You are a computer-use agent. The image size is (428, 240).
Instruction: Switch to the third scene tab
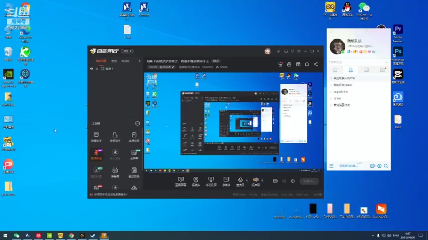(126, 61)
